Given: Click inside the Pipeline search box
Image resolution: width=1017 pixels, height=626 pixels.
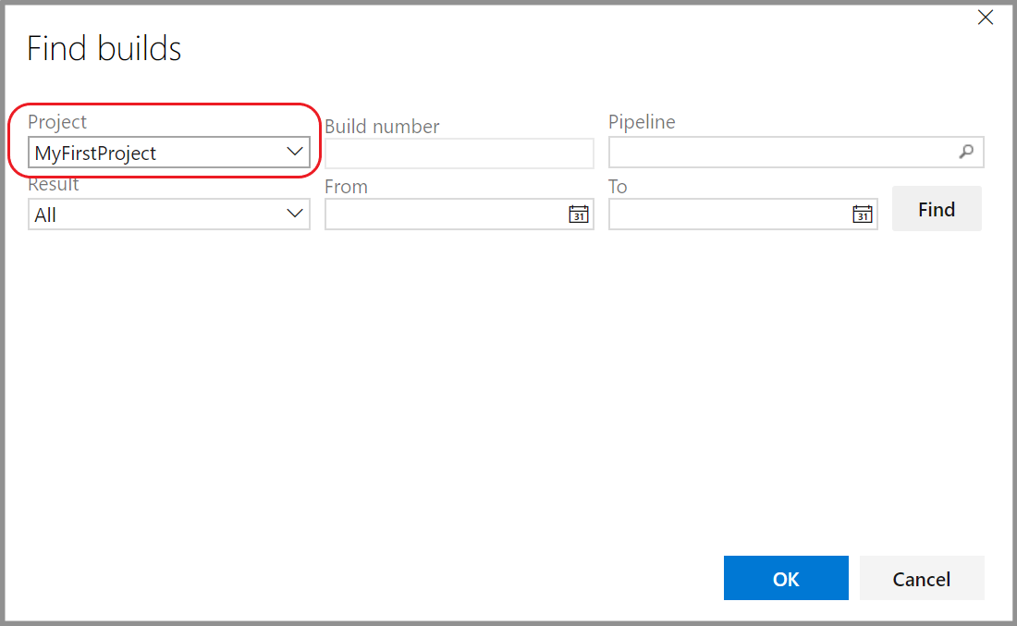Looking at the screenshot, I should 786,152.
